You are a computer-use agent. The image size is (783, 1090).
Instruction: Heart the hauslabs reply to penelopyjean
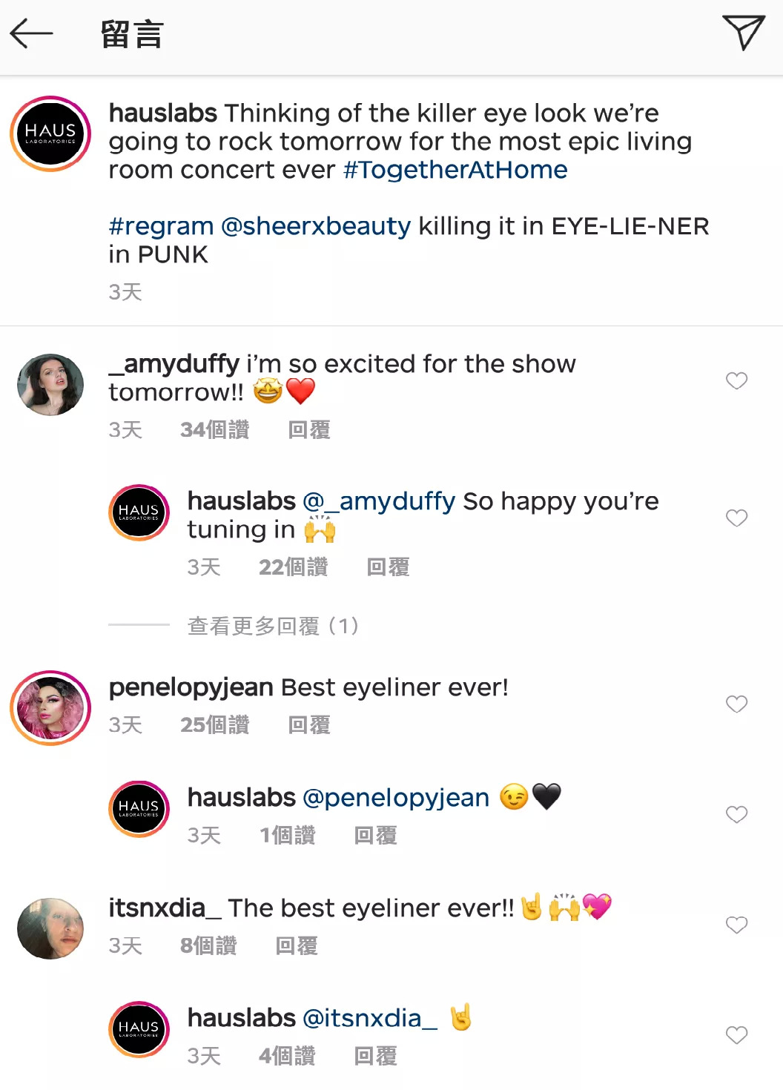pyautogui.click(x=736, y=815)
